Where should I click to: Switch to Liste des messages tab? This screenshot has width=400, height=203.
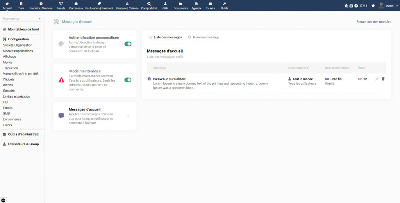point(165,37)
